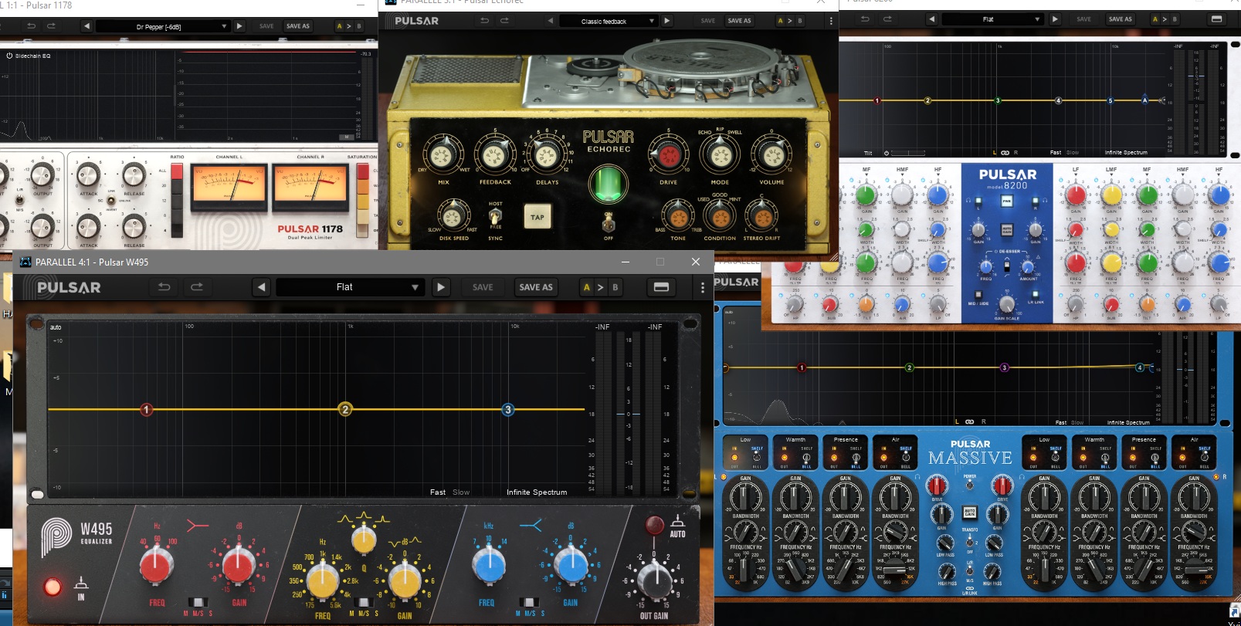Image resolution: width=1241 pixels, height=626 pixels.
Task: Click SAVE AS in the W495 toolbar
Action: tap(536, 287)
